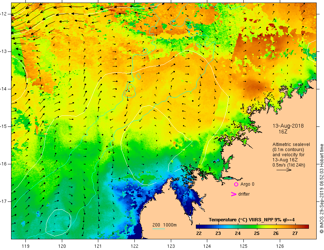Click the IMOS copyright timestamp text
This screenshot has width=324, height=250.
(x=321, y=189)
